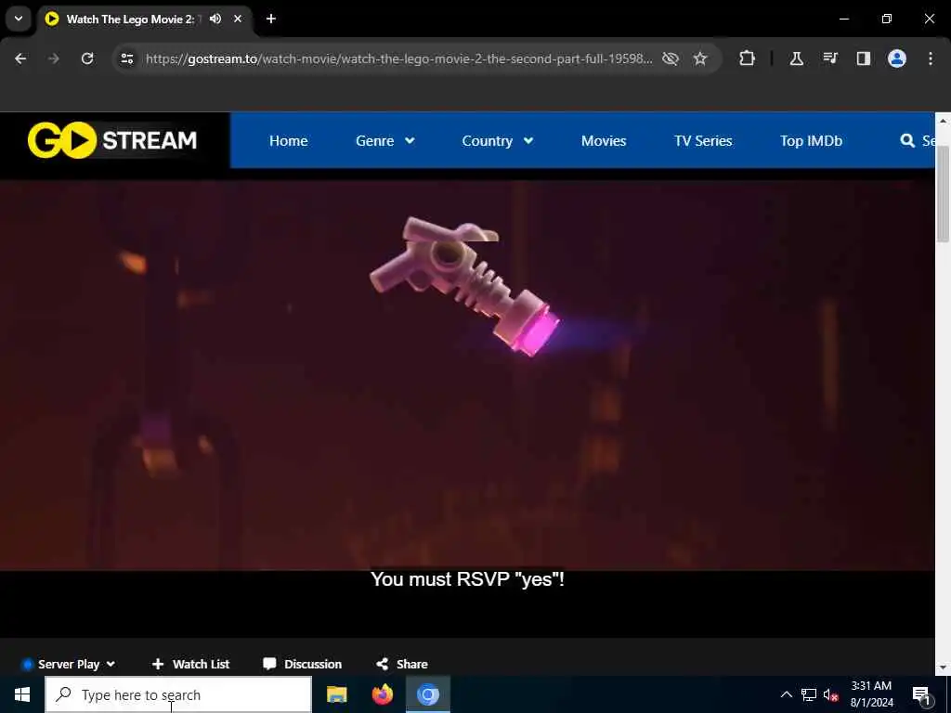The width and height of the screenshot is (951, 713).
Task: Click the scrollbar down arrow
Action: [x=943, y=668]
